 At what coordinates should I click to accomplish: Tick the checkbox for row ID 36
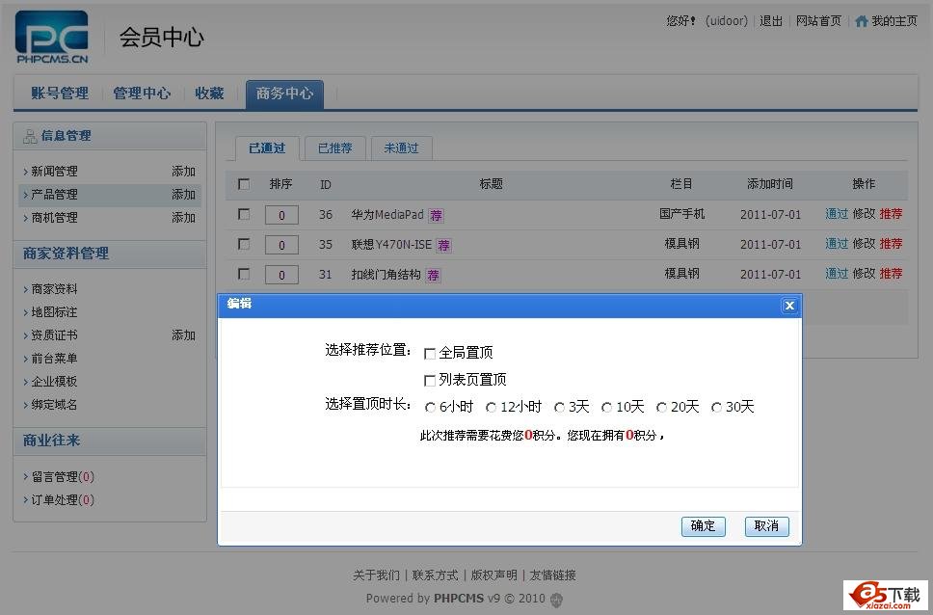[x=243, y=214]
